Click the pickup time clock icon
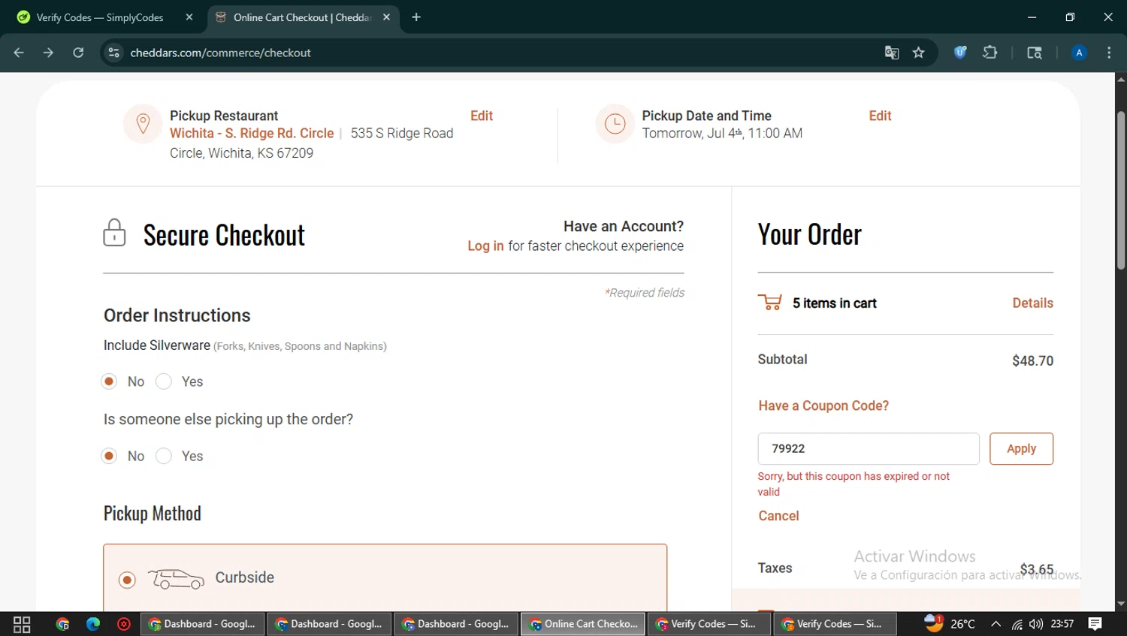The image size is (1127, 636). coord(615,123)
